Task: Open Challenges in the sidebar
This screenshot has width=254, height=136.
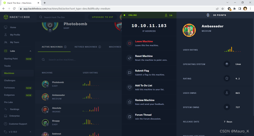Action: 10,81
